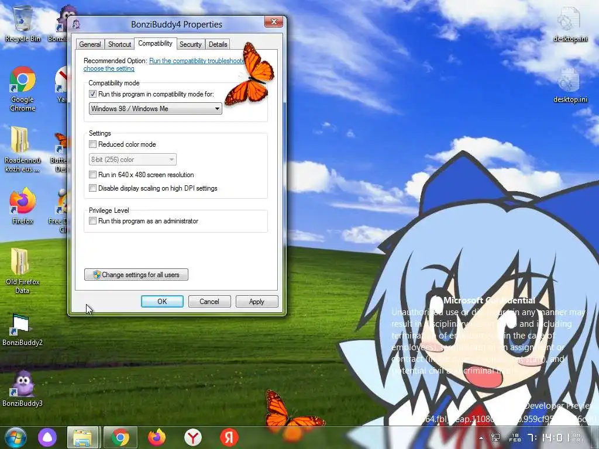599x449 pixels.
Task: Launch Firefox from the taskbar
Action: point(157,437)
